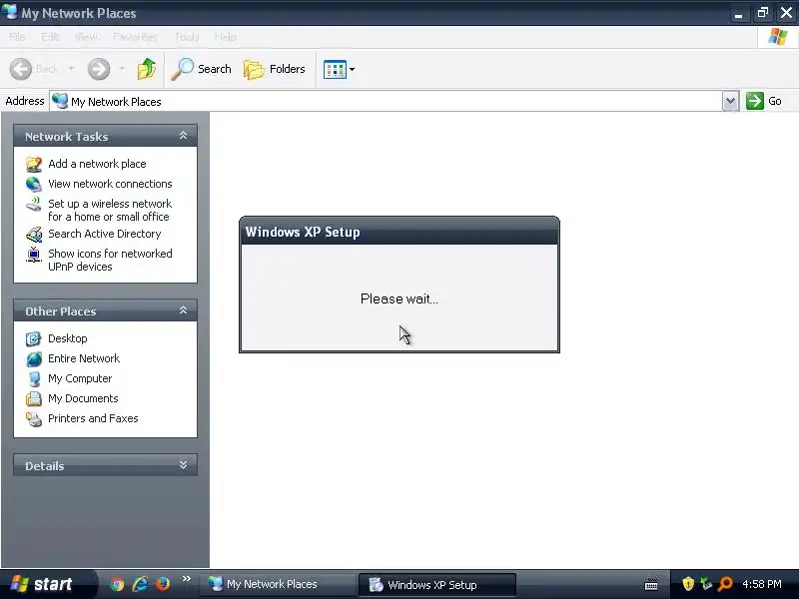Viewport: 799px width, 599px height.
Task: Go up one folder level
Action: tap(147, 69)
